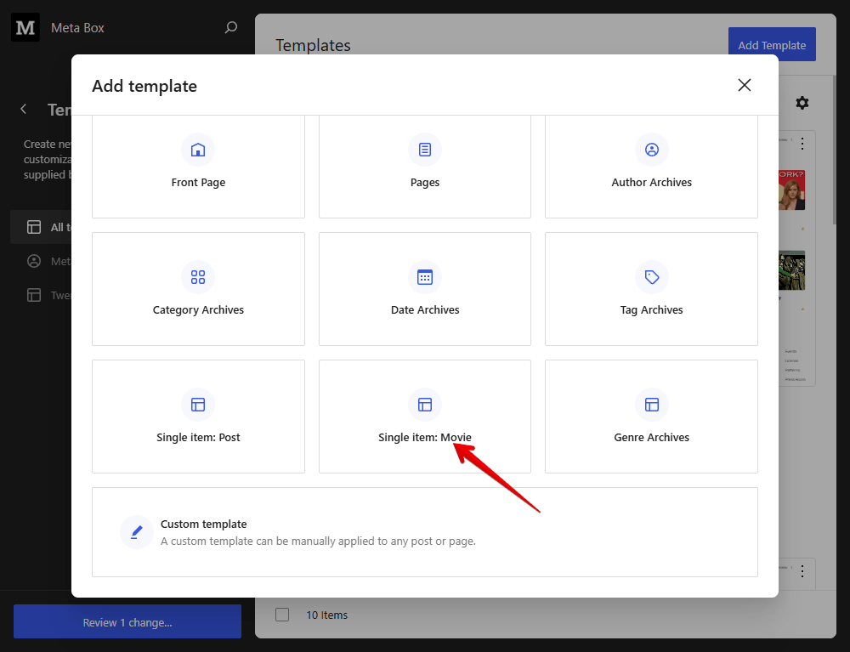
Task: Click the Category Archives grid icon
Action: click(198, 277)
